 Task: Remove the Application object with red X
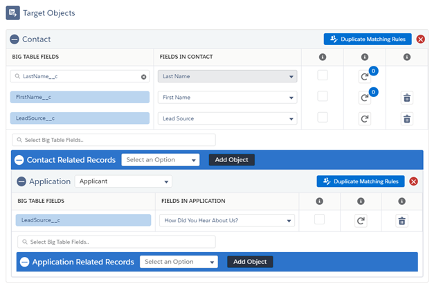coord(414,181)
